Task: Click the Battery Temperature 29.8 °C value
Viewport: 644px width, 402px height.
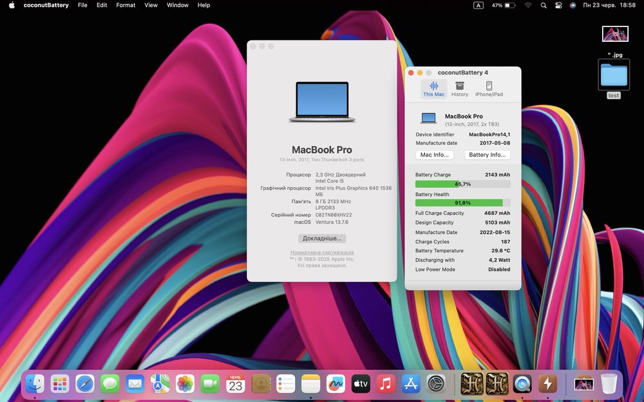Action: pos(500,251)
